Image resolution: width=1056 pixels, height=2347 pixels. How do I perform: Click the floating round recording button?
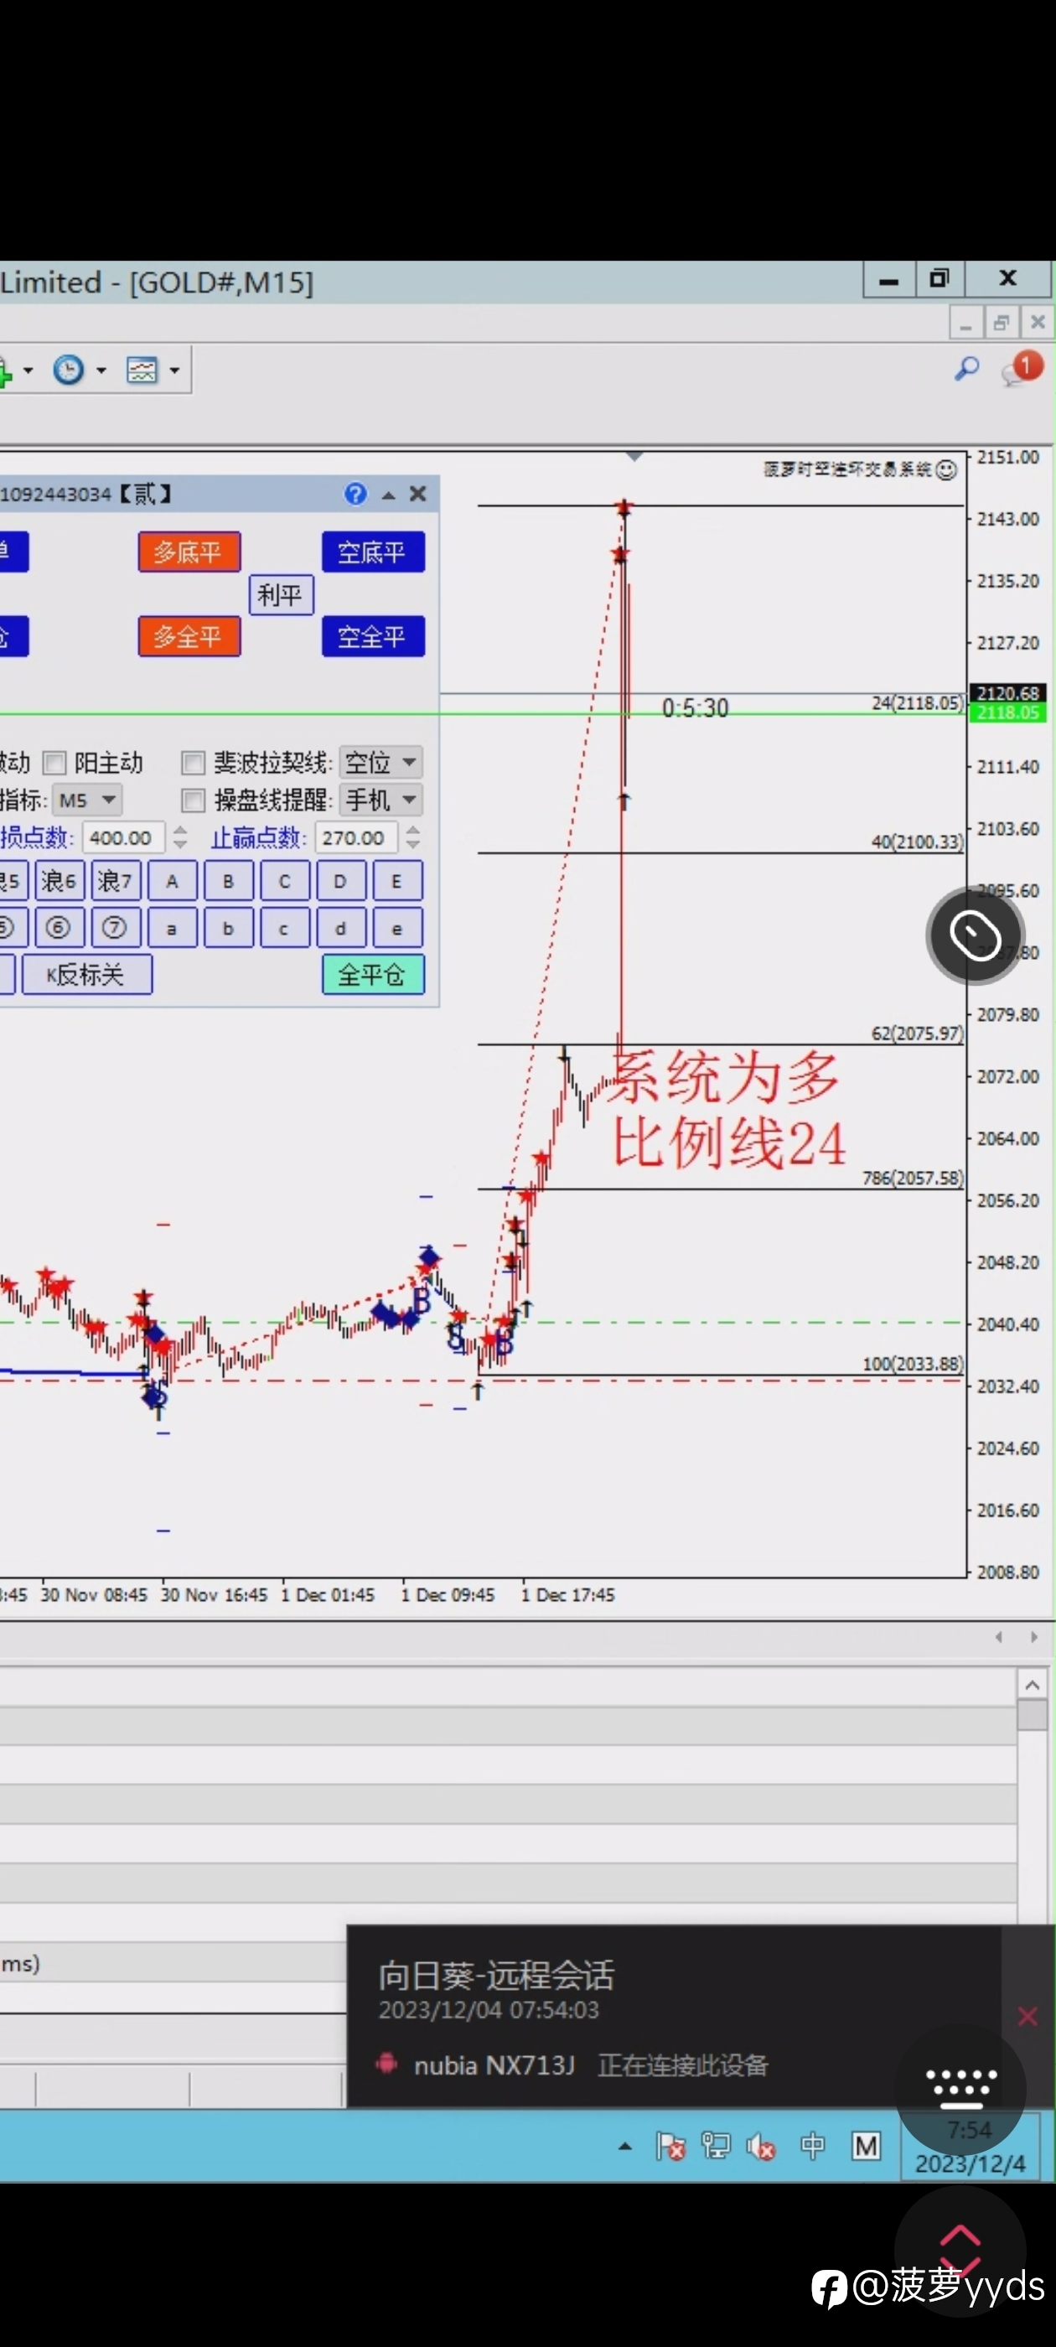975,935
